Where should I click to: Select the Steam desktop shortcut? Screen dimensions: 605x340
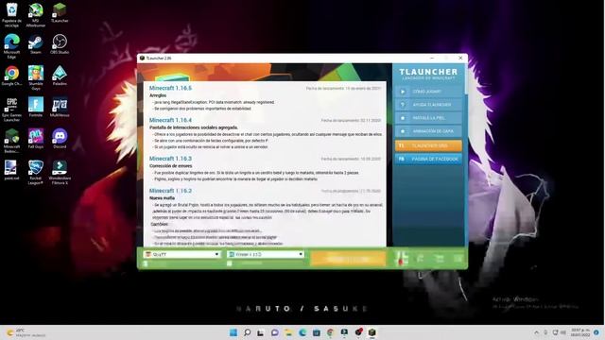click(x=36, y=44)
